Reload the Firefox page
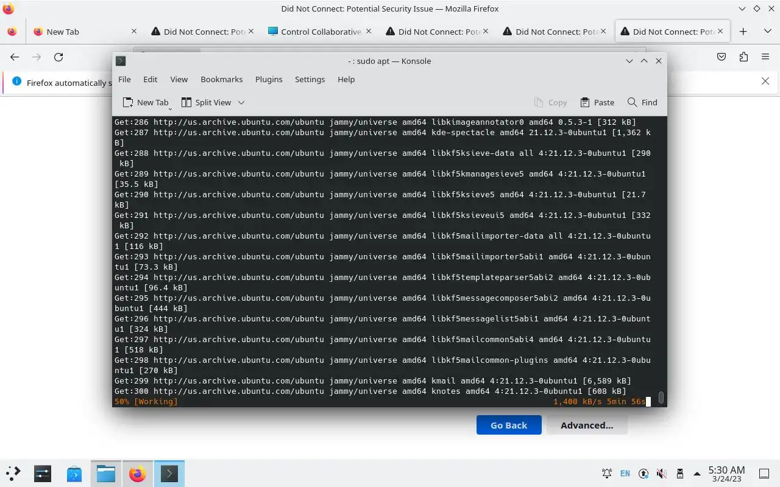This screenshot has width=780, height=487. tap(58, 57)
